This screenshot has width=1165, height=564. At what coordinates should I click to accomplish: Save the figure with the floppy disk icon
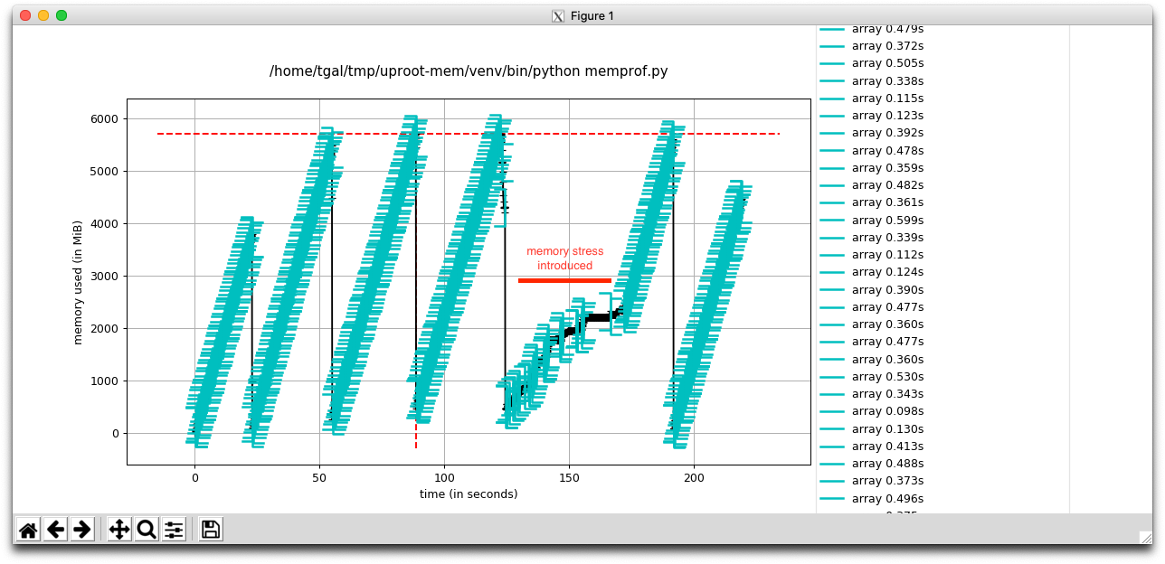(210, 530)
